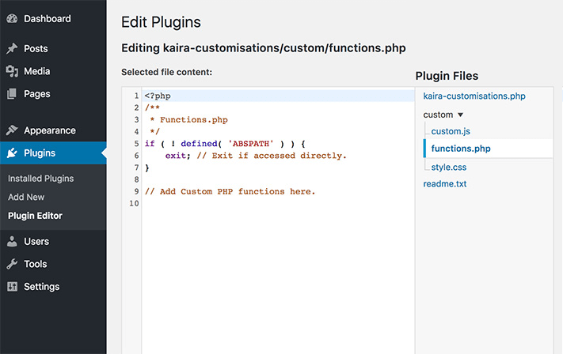Screen dimensions: 563x354
Task: Click the Plugins plug icon
Action: coord(12,153)
